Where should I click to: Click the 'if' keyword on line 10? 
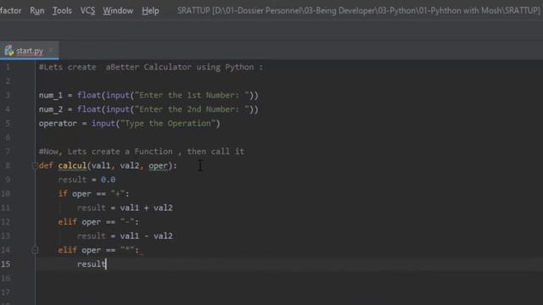tap(63, 194)
